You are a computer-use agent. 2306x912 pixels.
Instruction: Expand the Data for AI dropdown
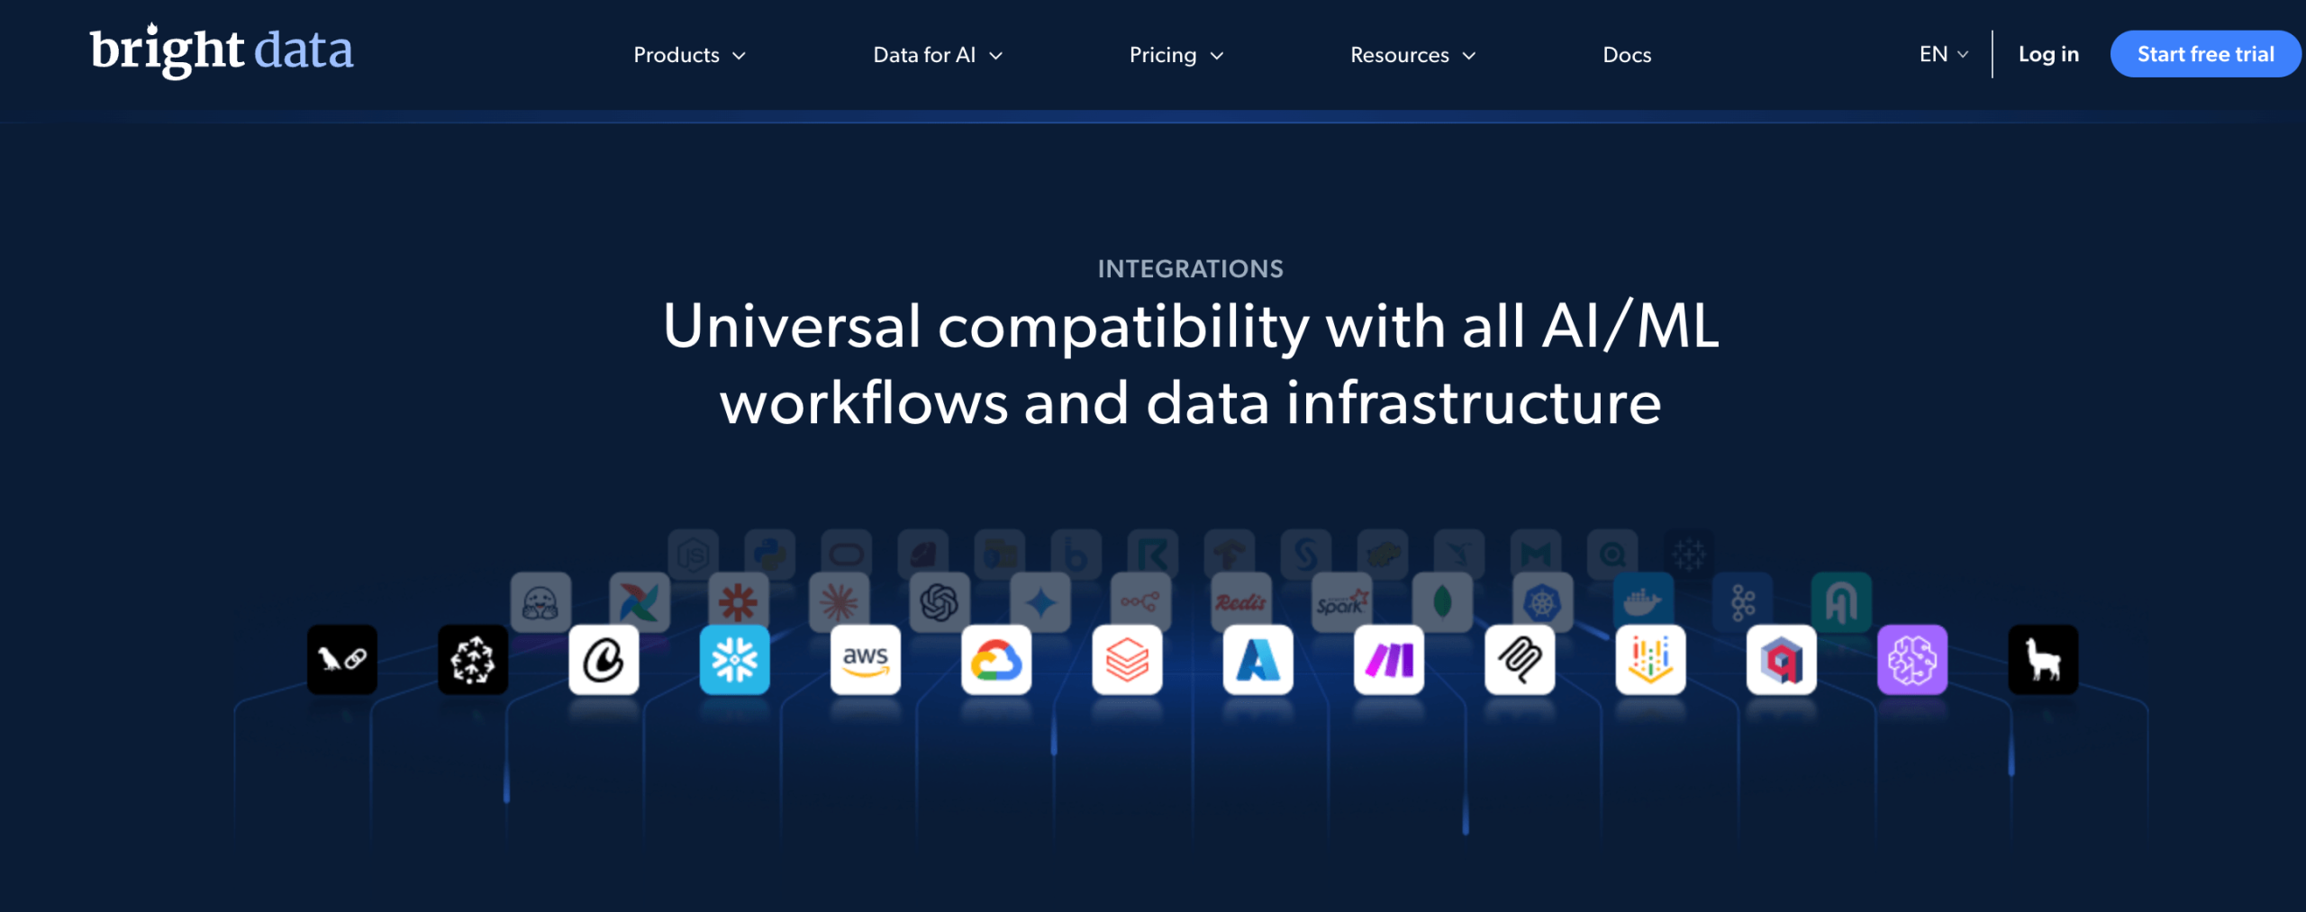(938, 55)
